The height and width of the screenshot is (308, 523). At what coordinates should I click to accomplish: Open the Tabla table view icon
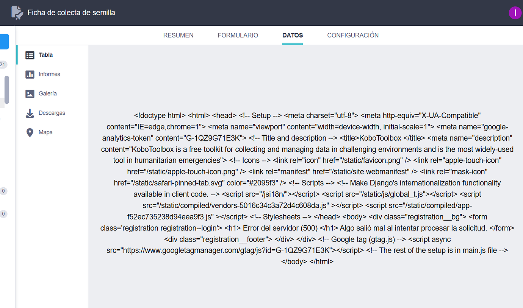[30, 55]
